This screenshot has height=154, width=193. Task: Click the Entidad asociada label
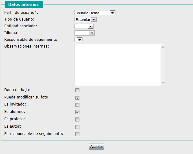(21, 26)
